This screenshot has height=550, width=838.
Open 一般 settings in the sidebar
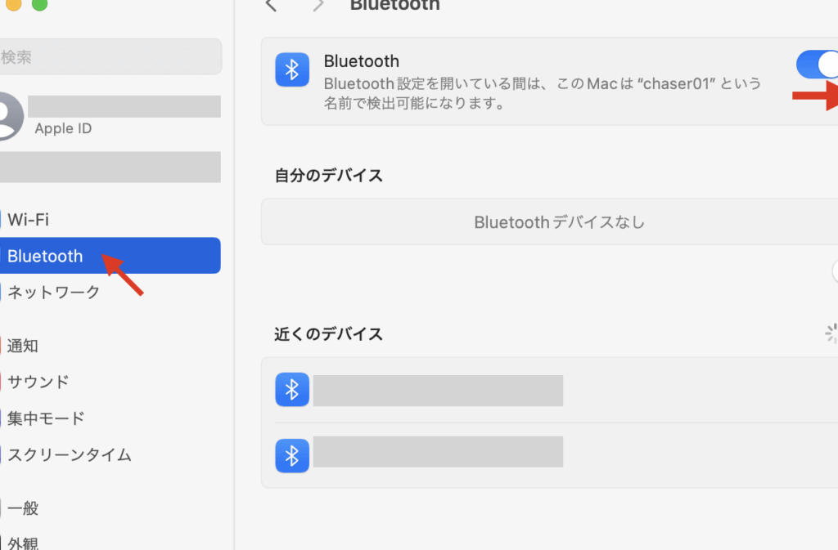tap(110, 508)
